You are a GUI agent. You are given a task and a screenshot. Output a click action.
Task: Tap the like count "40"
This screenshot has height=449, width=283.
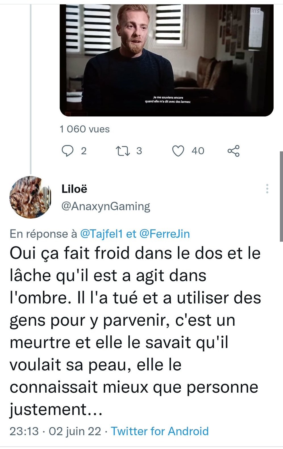point(198,151)
